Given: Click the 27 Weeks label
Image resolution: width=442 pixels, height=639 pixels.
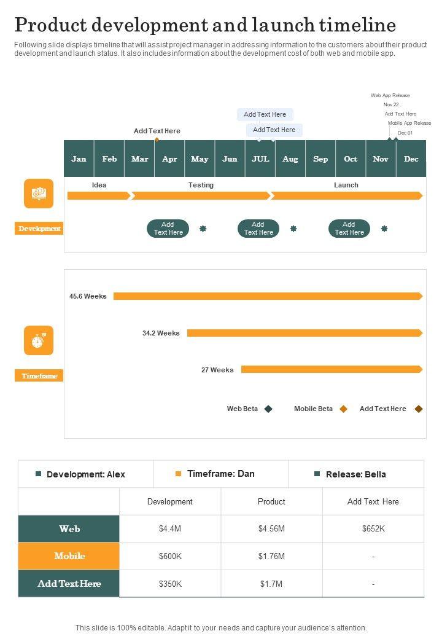Looking at the screenshot, I should click(x=217, y=370).
